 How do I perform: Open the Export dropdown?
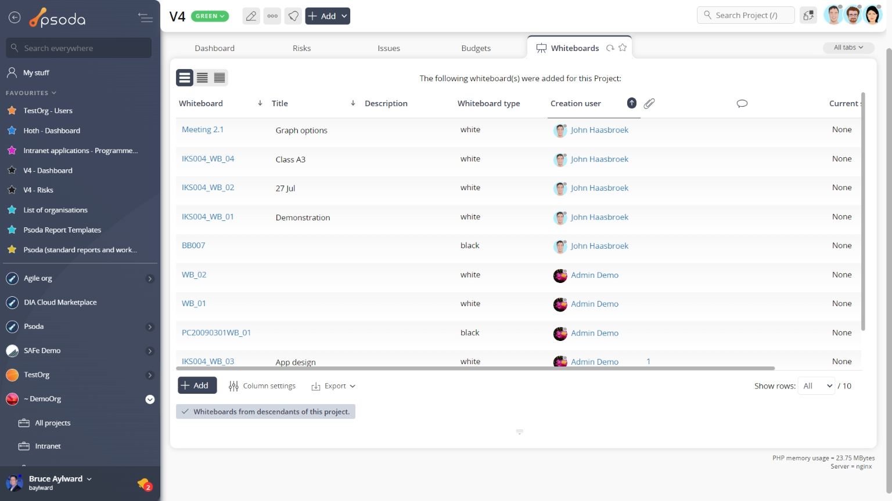[x=333, y=386]
